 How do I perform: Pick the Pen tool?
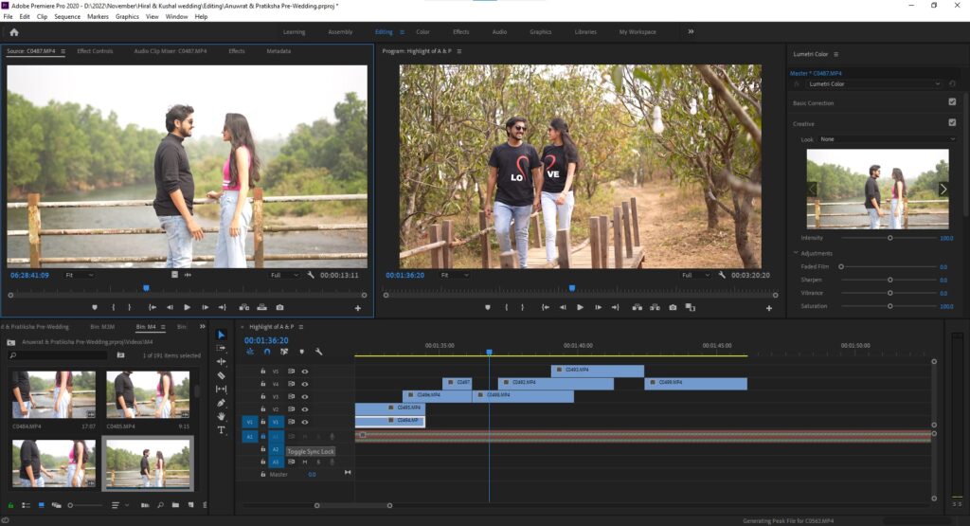click(222, 403)
